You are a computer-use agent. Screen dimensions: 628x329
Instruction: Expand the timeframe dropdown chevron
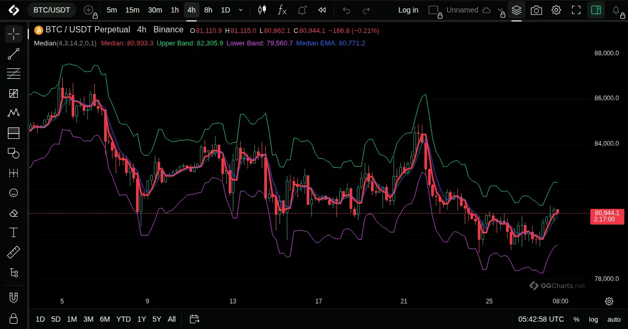click(x=241, y=10)
